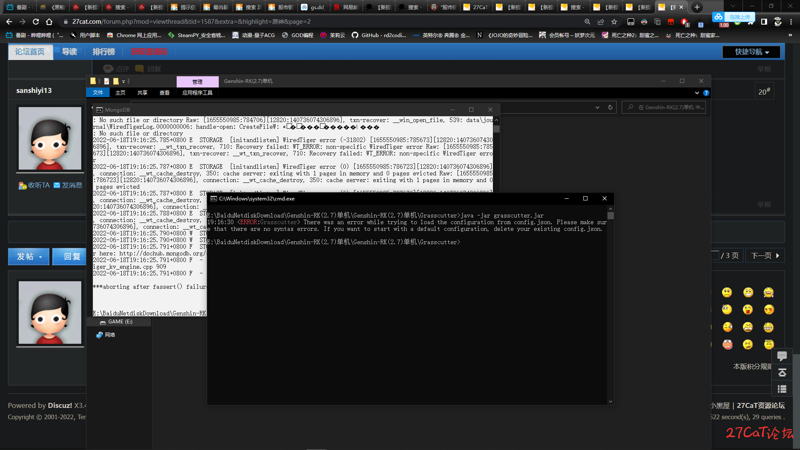This screenshot has height=450, width=800.
Task: Open Explorer 主页 ribbon tab
Action: [x=120, y=92]
